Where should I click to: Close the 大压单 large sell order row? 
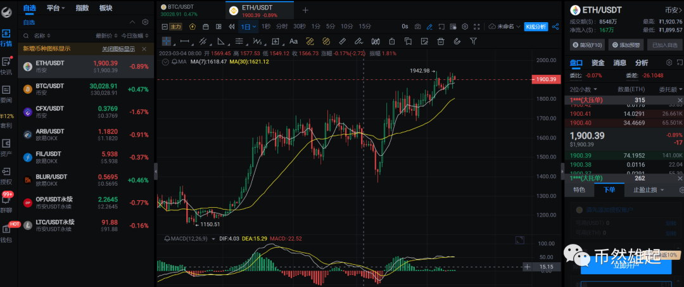[x=680, y=100]
